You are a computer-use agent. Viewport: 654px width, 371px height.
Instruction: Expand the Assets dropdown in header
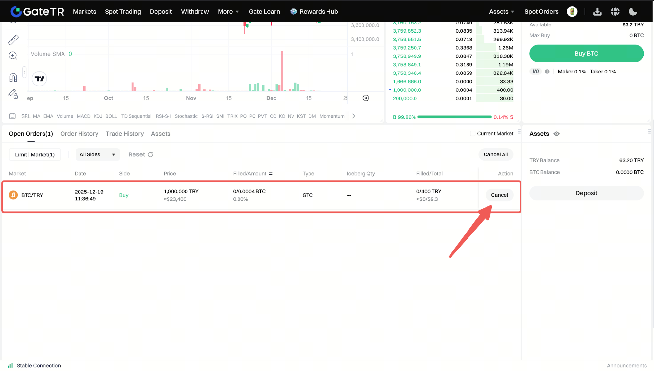[502, 12]
